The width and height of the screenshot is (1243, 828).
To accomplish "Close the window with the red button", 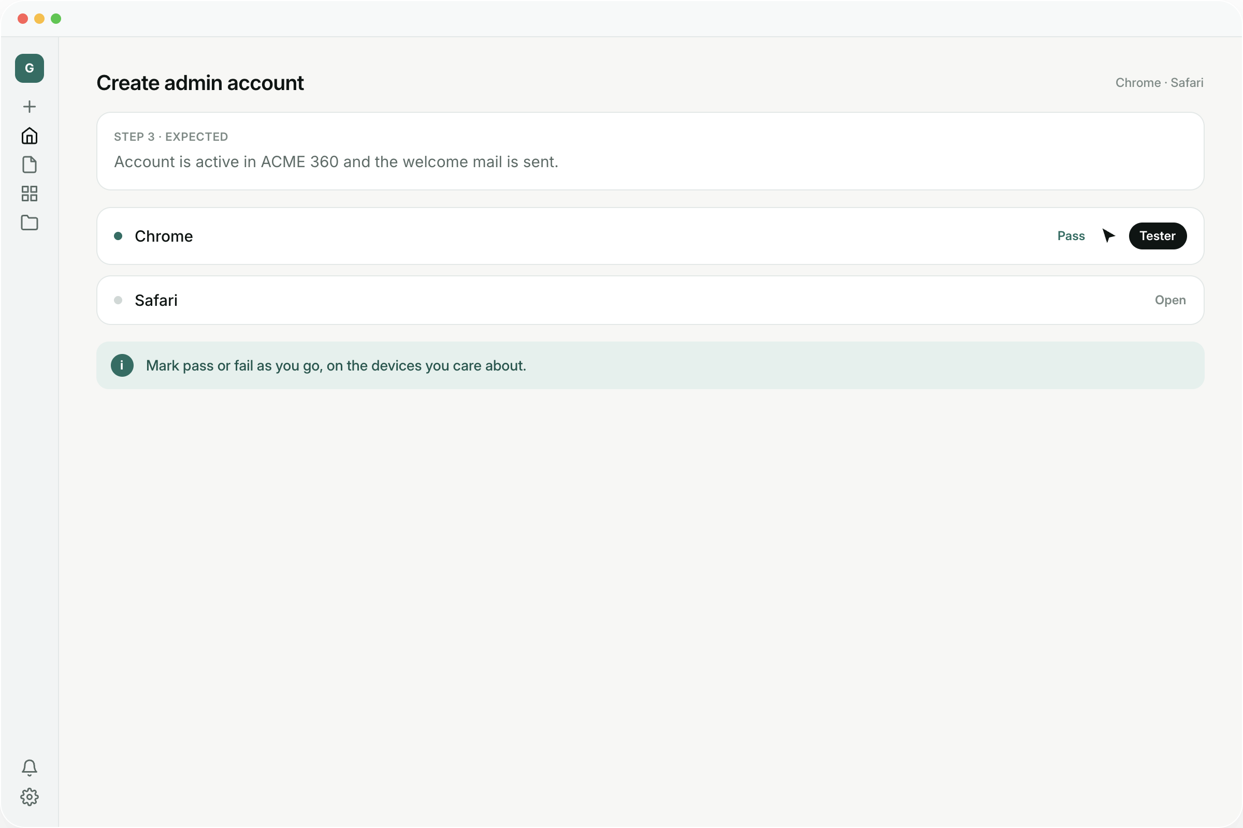I will click(x=23, y=19).
